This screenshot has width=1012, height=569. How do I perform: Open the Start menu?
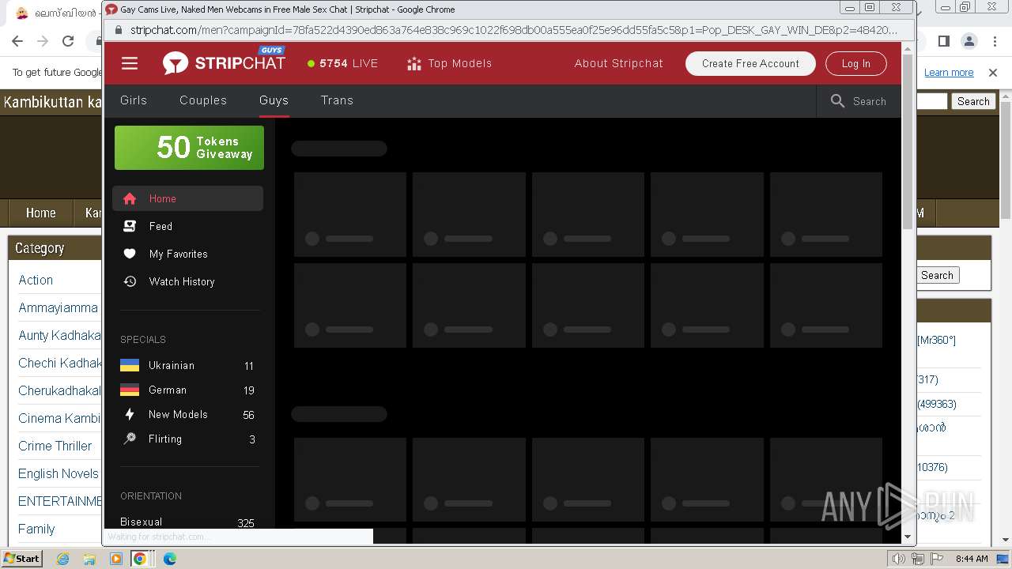click(22, 559)
